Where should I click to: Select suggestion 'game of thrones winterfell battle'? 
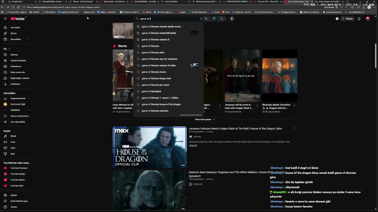(168, 33)
